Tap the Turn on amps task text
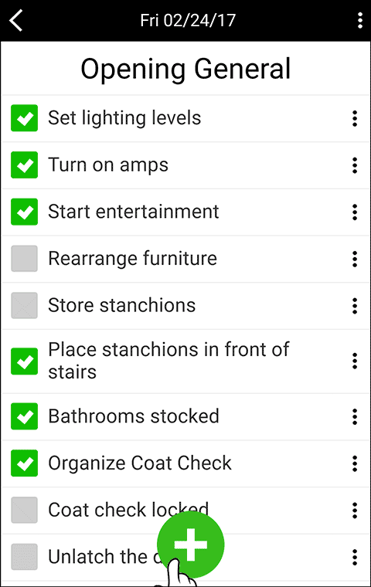Viewport: 371px width, 587px height. click(x=108, y=165)
